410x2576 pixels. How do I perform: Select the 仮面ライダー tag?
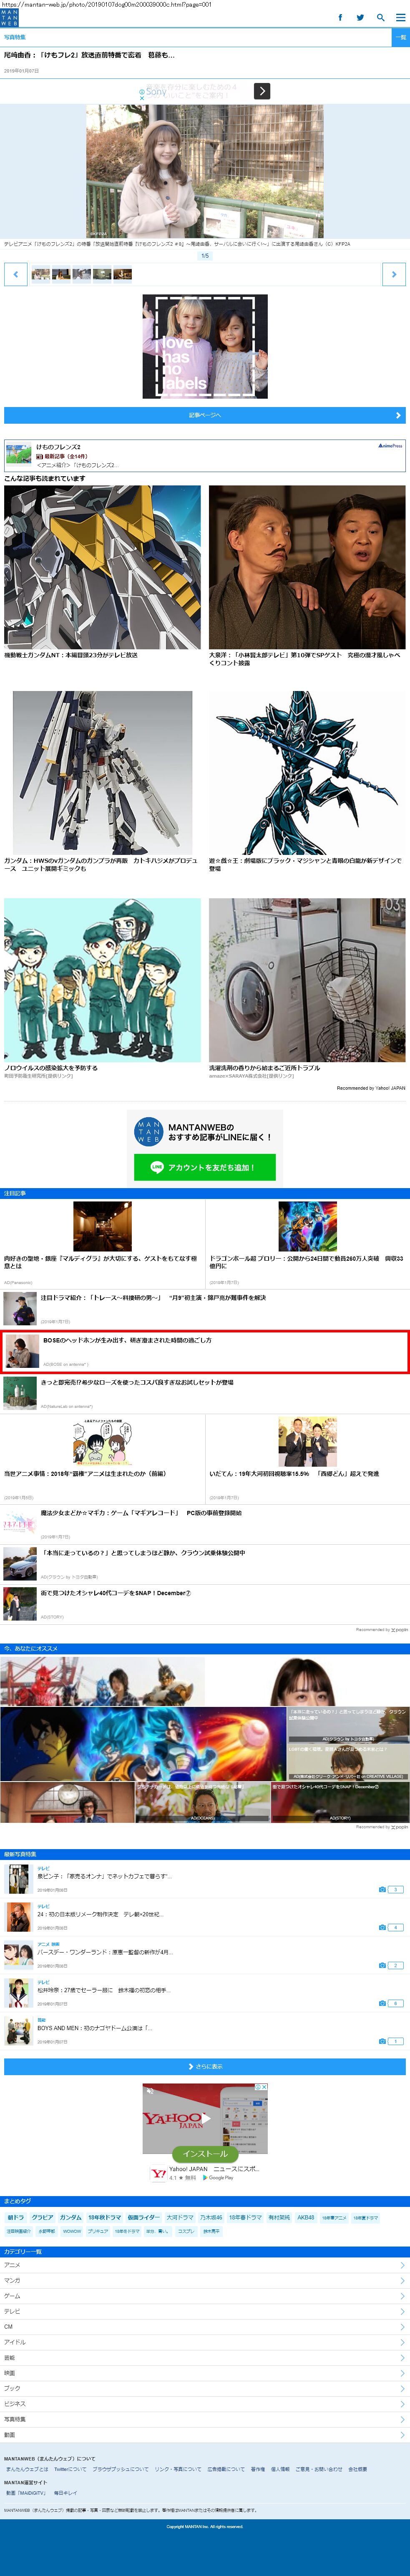coord(143,2217)
